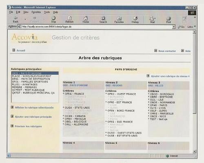Open the File menu

11,12
